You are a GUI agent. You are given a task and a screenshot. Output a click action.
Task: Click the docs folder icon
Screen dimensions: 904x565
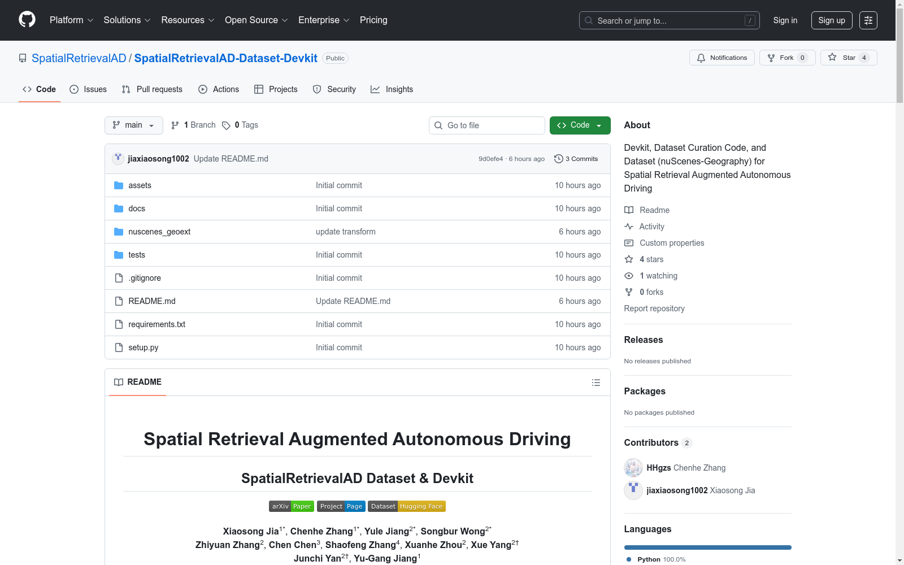coord(119,208)
